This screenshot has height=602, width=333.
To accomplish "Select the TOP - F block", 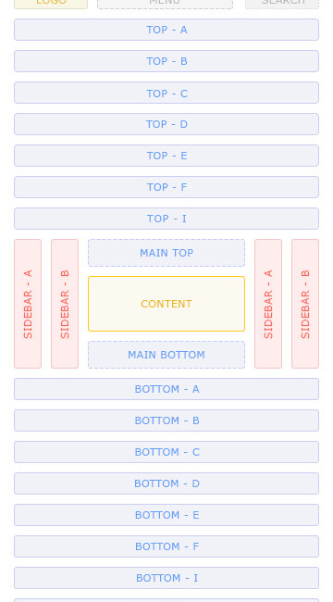I will point(166,187).
